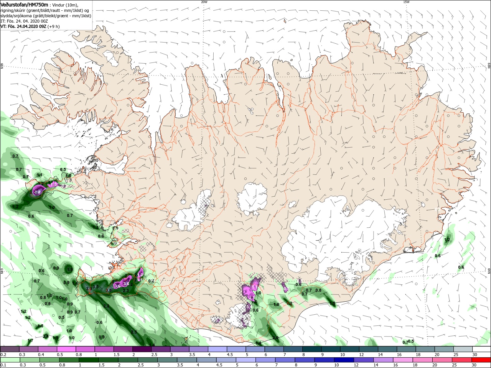491x368 pixels.
Task: Click the 0.1 label in the rain legend
Action: pos(3,365)
